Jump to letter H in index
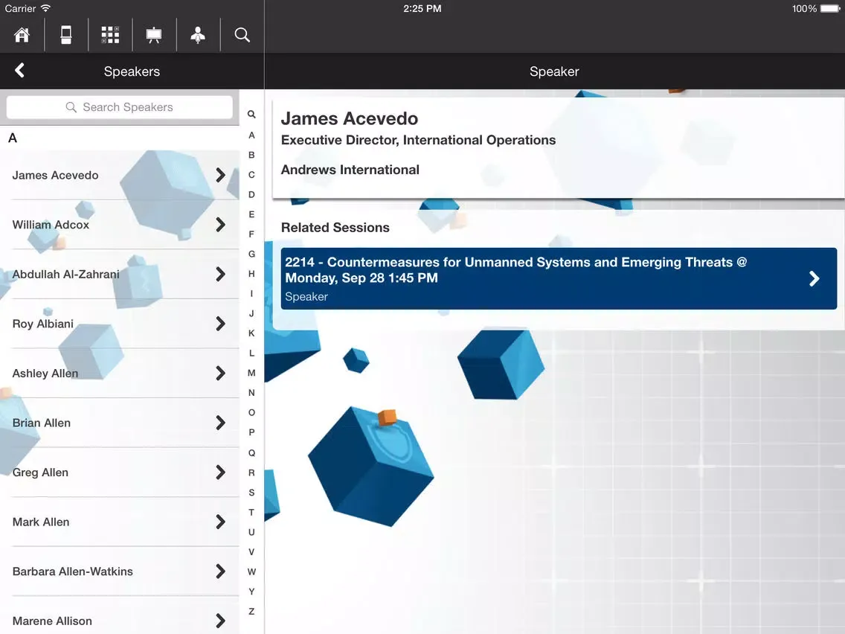845x634 pixels. 251,274
